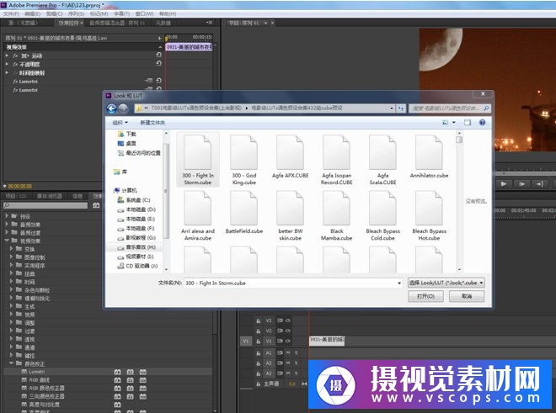Toggle the first Lumetri fx effect on/off

click(x=16, y=81)
